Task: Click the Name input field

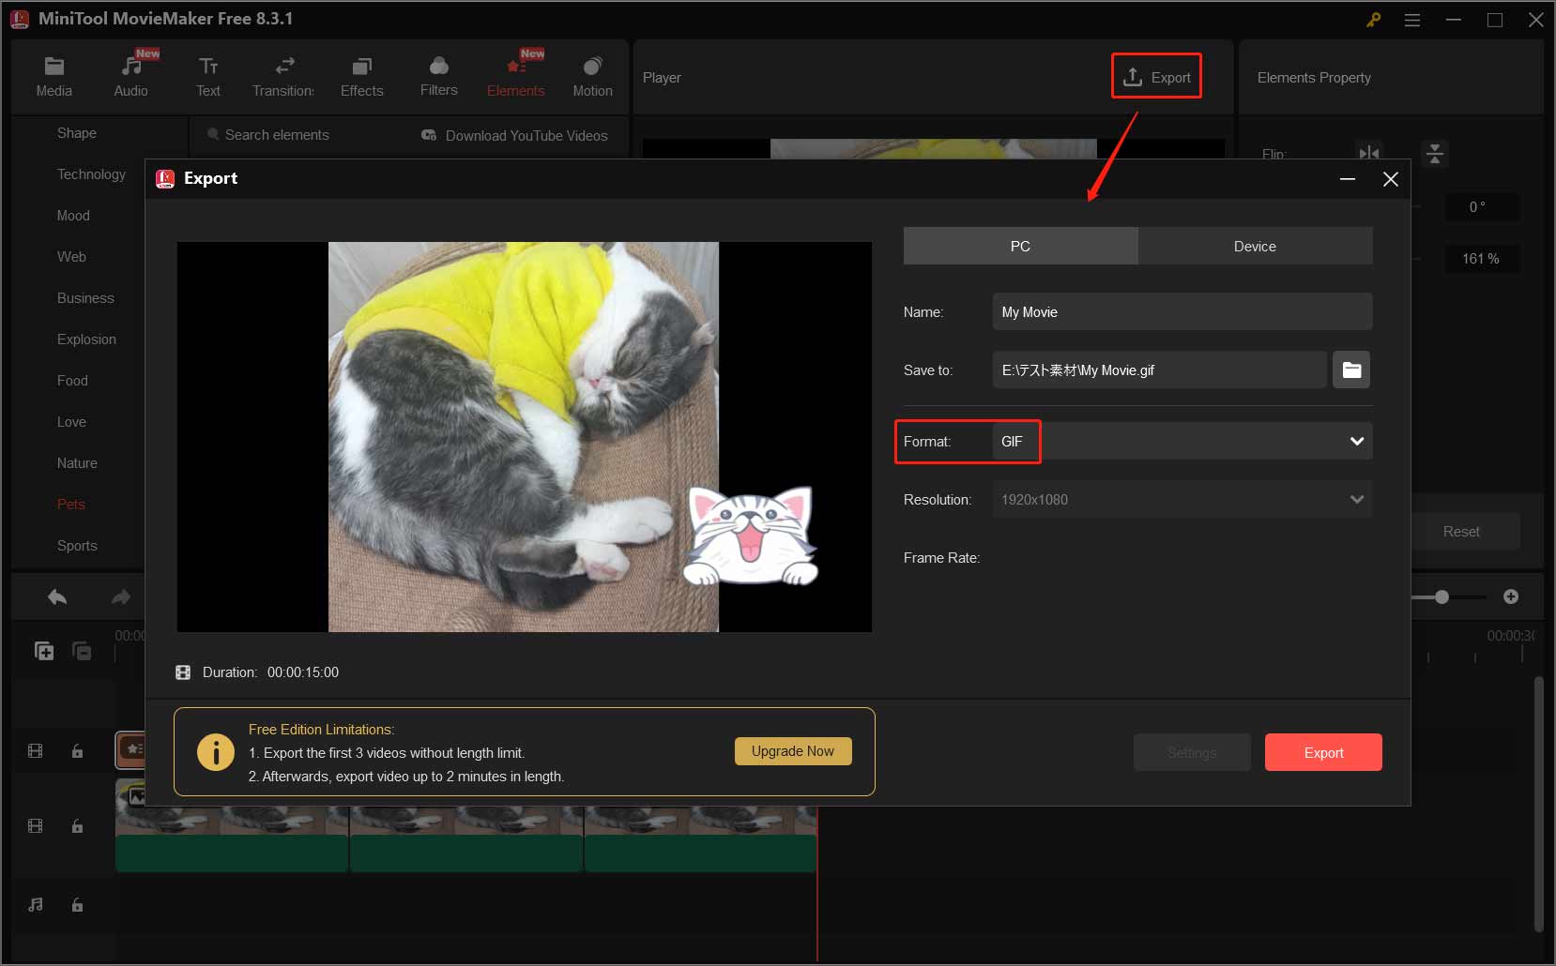Action: click(x=1182, y=311)
